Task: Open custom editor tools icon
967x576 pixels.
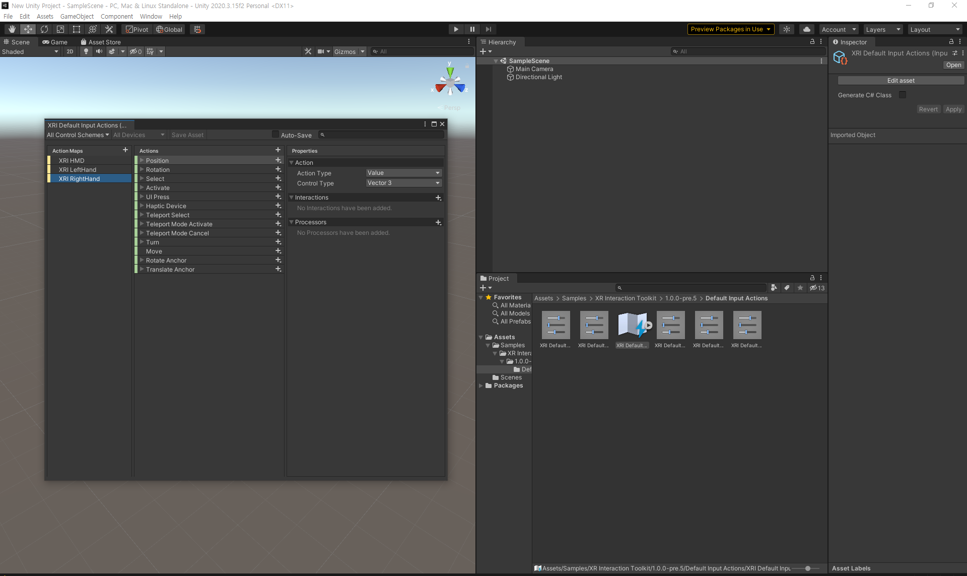Action: point(109,29)
